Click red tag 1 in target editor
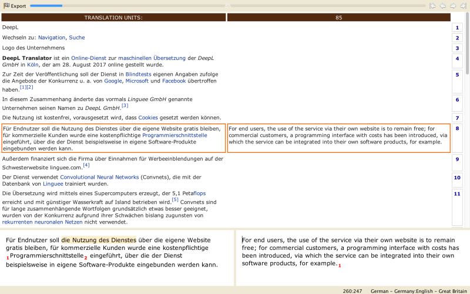This screenshot has width=470, height=294. (x=340, y=266)
